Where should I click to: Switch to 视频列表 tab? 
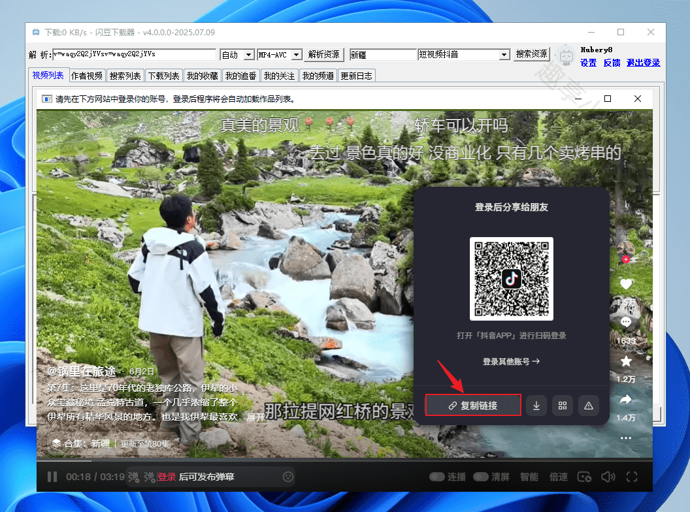pos(48,75)
